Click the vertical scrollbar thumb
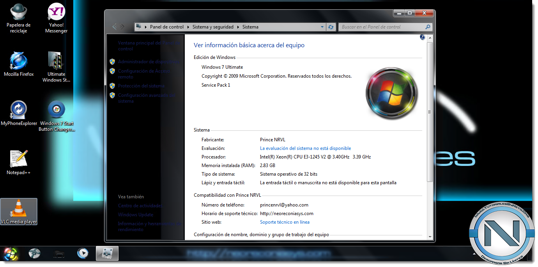 [430, 112]
